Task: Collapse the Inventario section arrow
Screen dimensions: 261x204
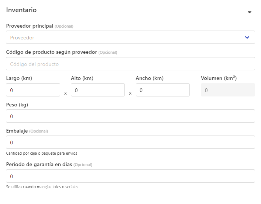Action: [x=250, y=12]
